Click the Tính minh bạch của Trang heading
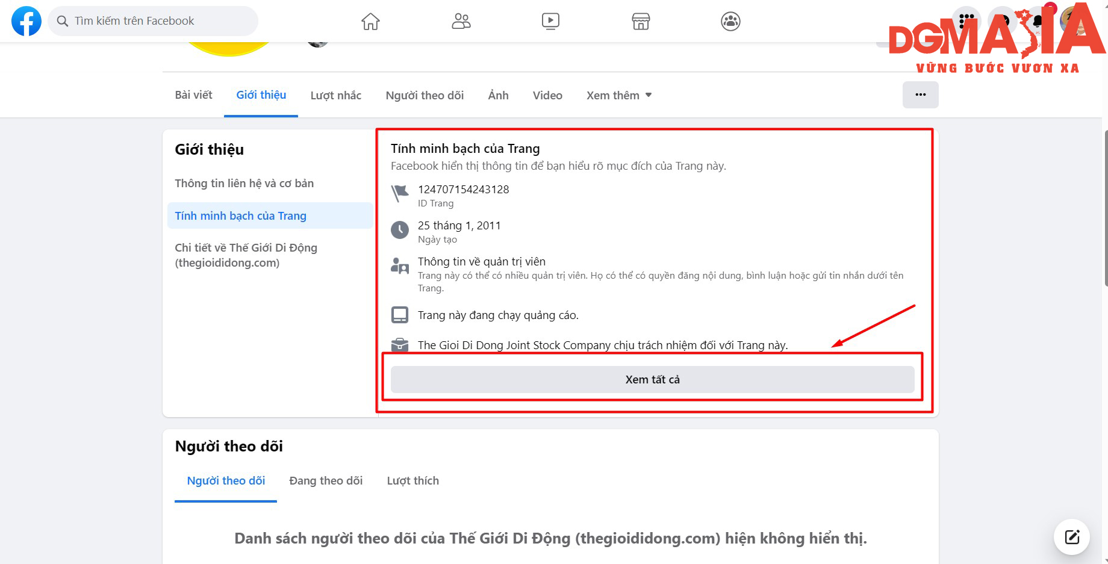Screen dimensions: 1108x564 (x=465, y=149)
